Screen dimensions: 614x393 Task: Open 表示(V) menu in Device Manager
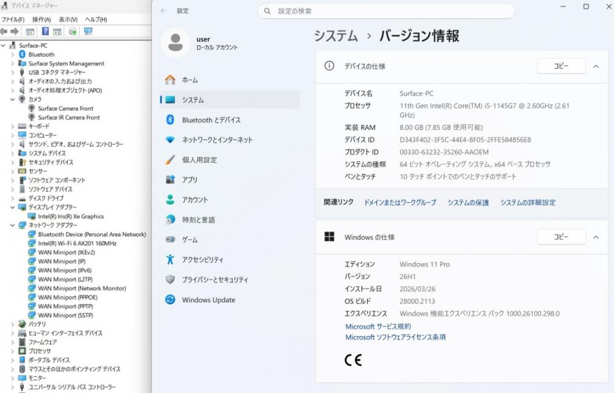[x=68, y=19]
